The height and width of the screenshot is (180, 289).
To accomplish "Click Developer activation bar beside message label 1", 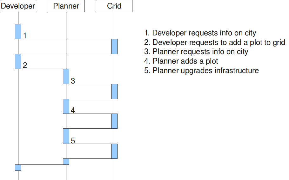I will [x=18, y=31].
